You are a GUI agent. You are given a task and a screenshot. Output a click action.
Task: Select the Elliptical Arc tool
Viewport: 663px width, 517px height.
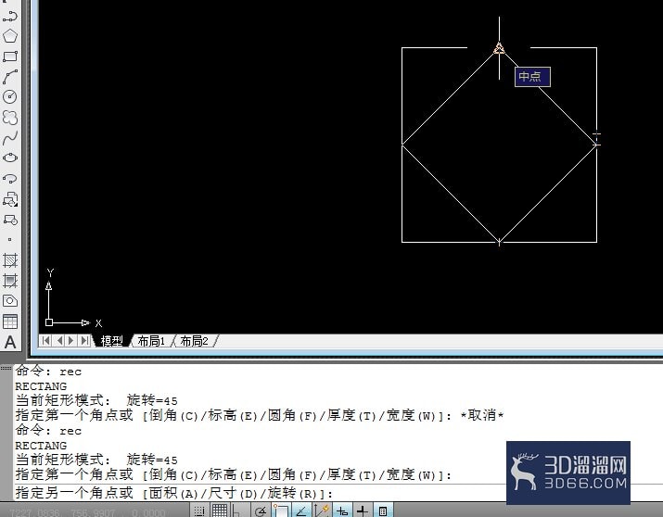(x=10, y=178)
